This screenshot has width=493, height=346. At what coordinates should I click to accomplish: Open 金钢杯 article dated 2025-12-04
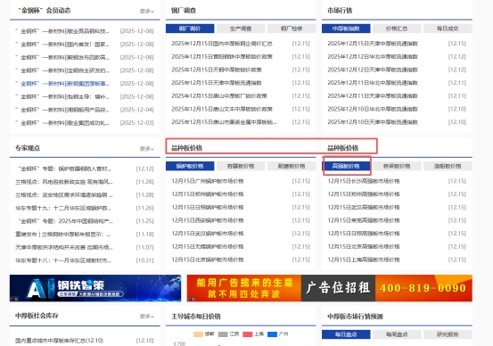coord(63,110)
